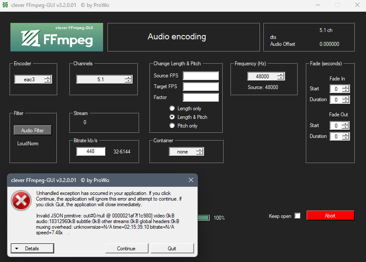Click the Bitrate 448 input field
The width and height of the screenshot is (366, 262).
coord(91,151)
